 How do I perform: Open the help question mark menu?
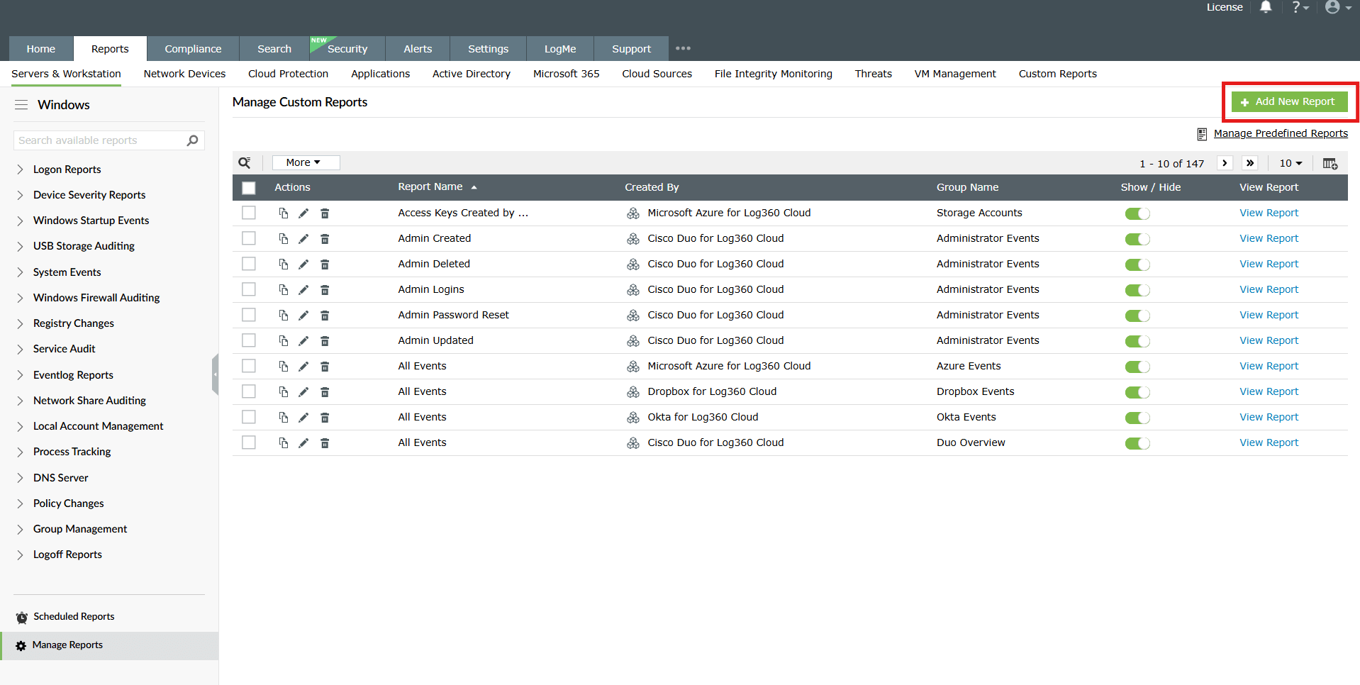coord(1299,7)
